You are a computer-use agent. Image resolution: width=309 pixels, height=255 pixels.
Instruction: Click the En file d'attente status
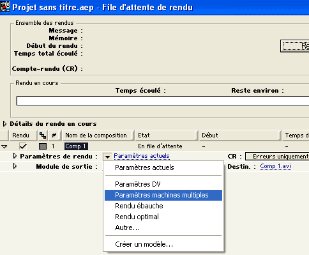pyautogui.click(x=160, y=146)
